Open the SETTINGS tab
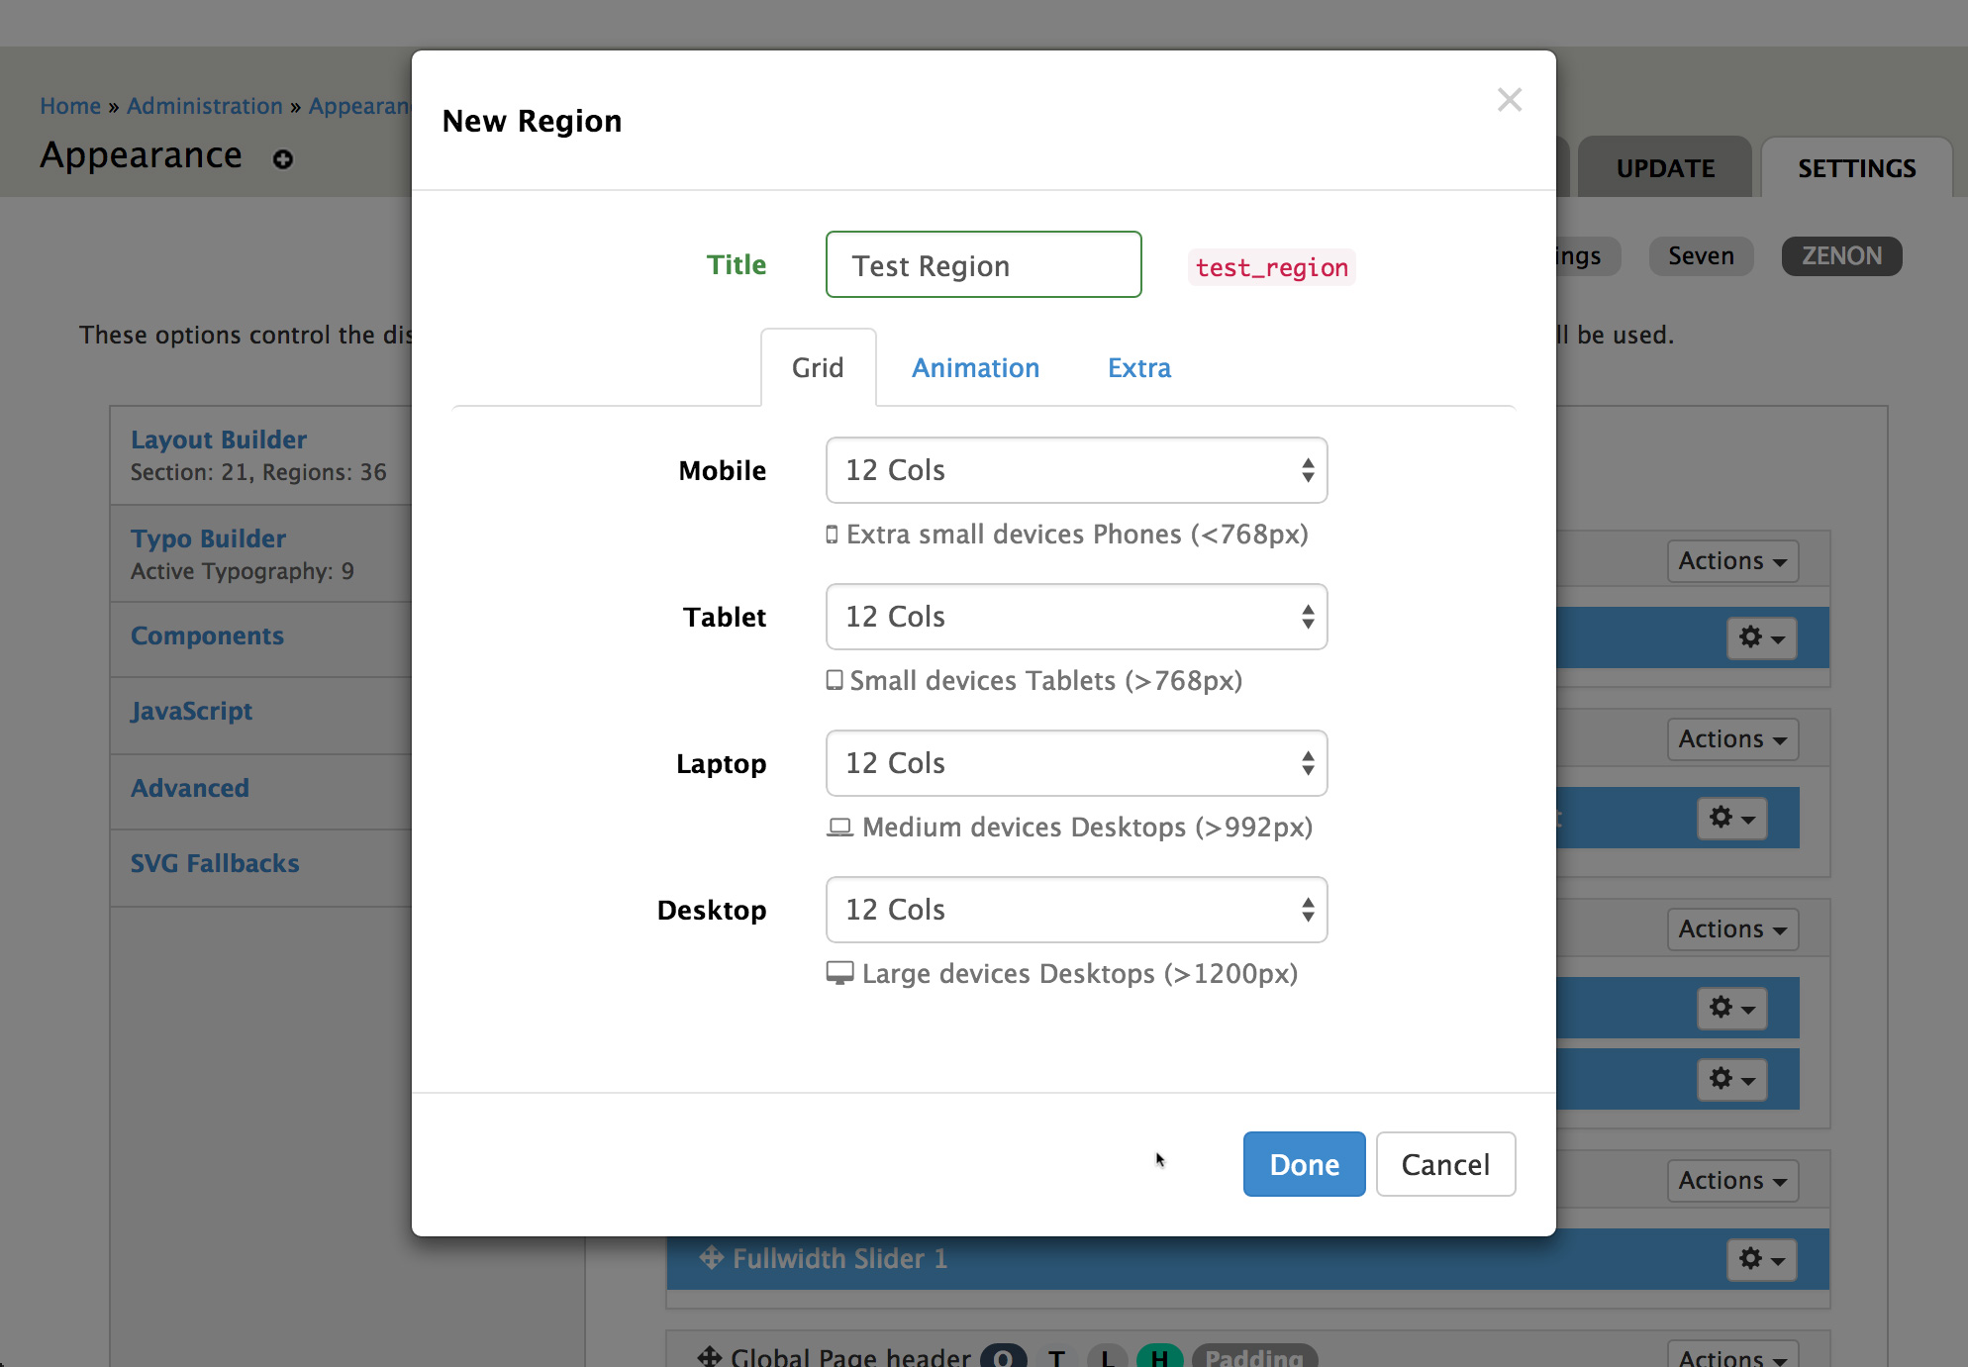 tap(1856, 168)
